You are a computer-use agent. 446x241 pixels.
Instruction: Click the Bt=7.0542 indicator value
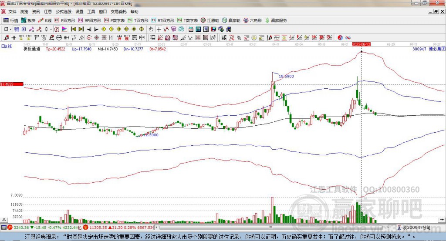[x=158, y=49]
